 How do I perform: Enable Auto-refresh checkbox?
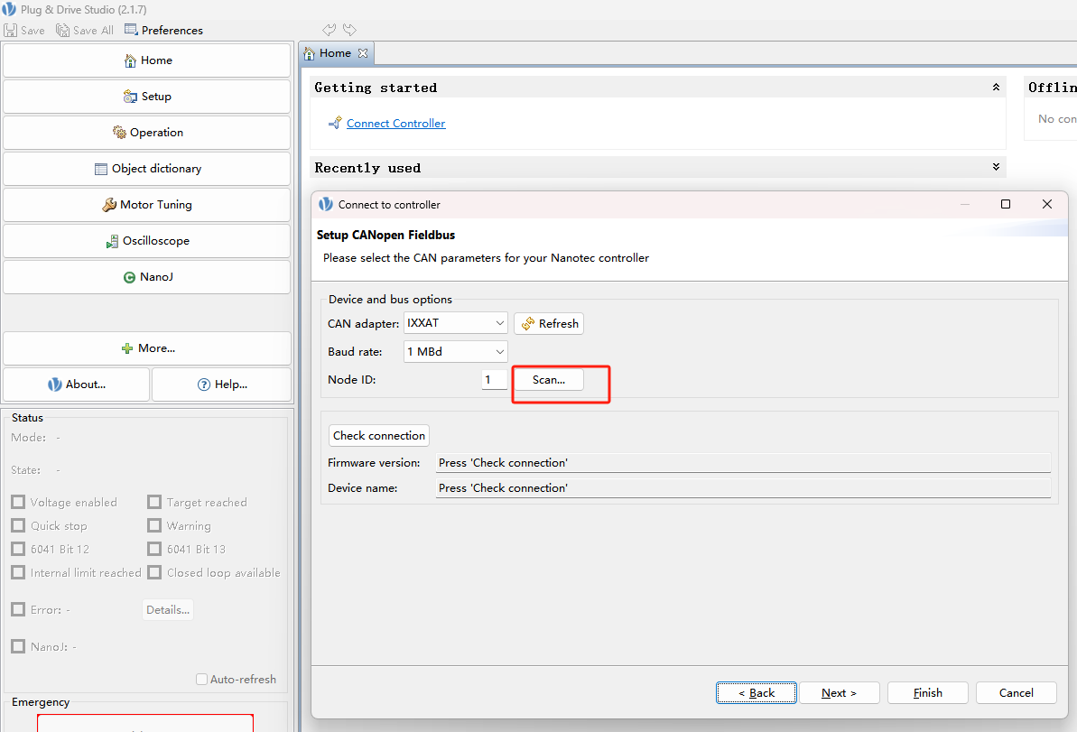pos(202,679)
